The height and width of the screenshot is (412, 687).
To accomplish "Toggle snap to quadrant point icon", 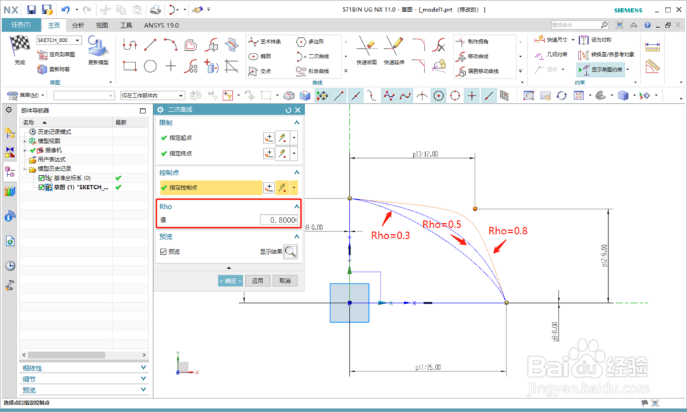I will pos(455,95).
